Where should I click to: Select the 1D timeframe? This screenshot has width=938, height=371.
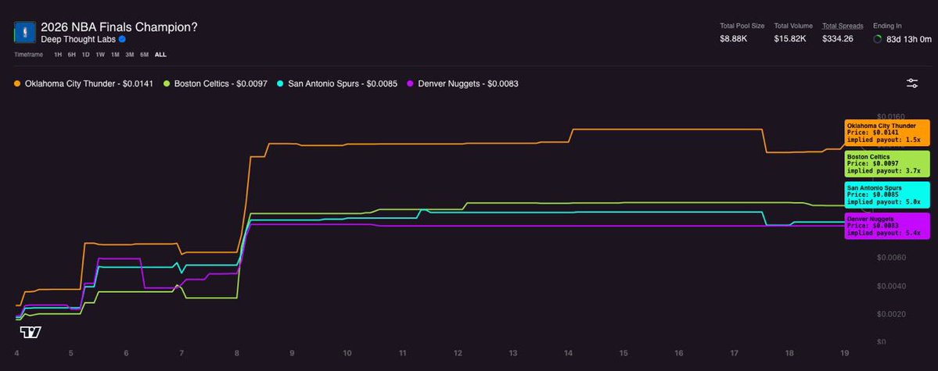click(85, 55)
